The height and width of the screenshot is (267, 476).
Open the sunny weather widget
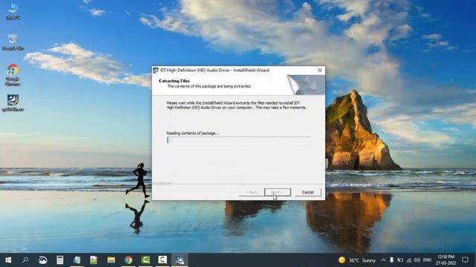[x=357, y=260]
